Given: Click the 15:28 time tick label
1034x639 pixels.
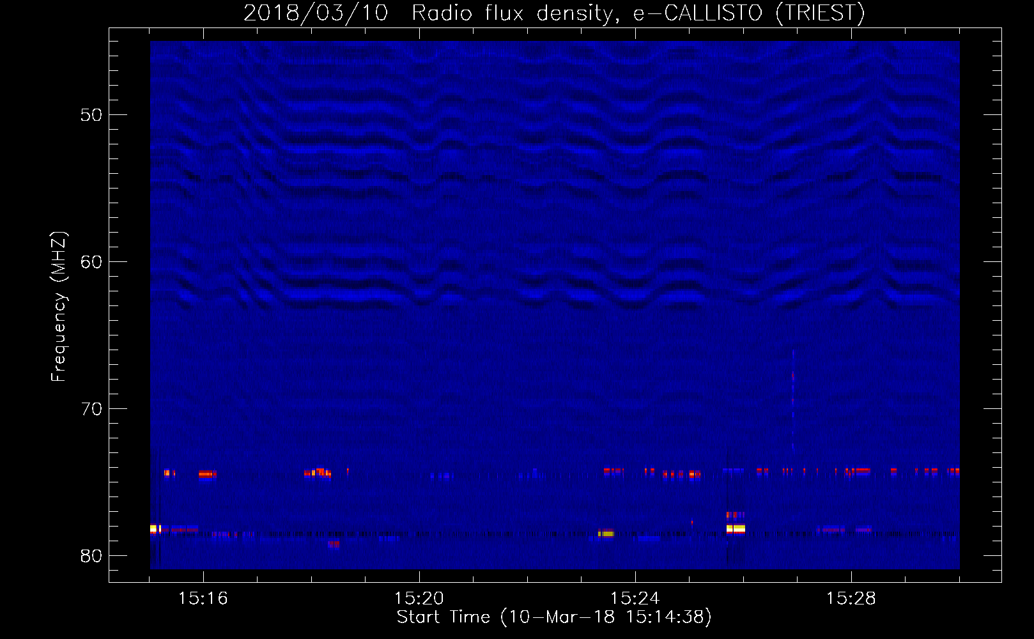Looking at the screenshot, I should (851, 599).
